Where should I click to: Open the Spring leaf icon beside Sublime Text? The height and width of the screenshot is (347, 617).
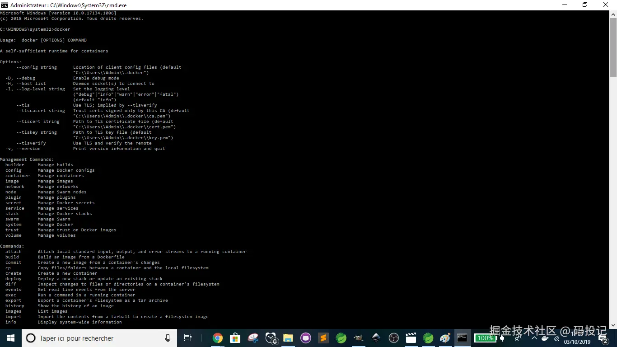[341, 338]
